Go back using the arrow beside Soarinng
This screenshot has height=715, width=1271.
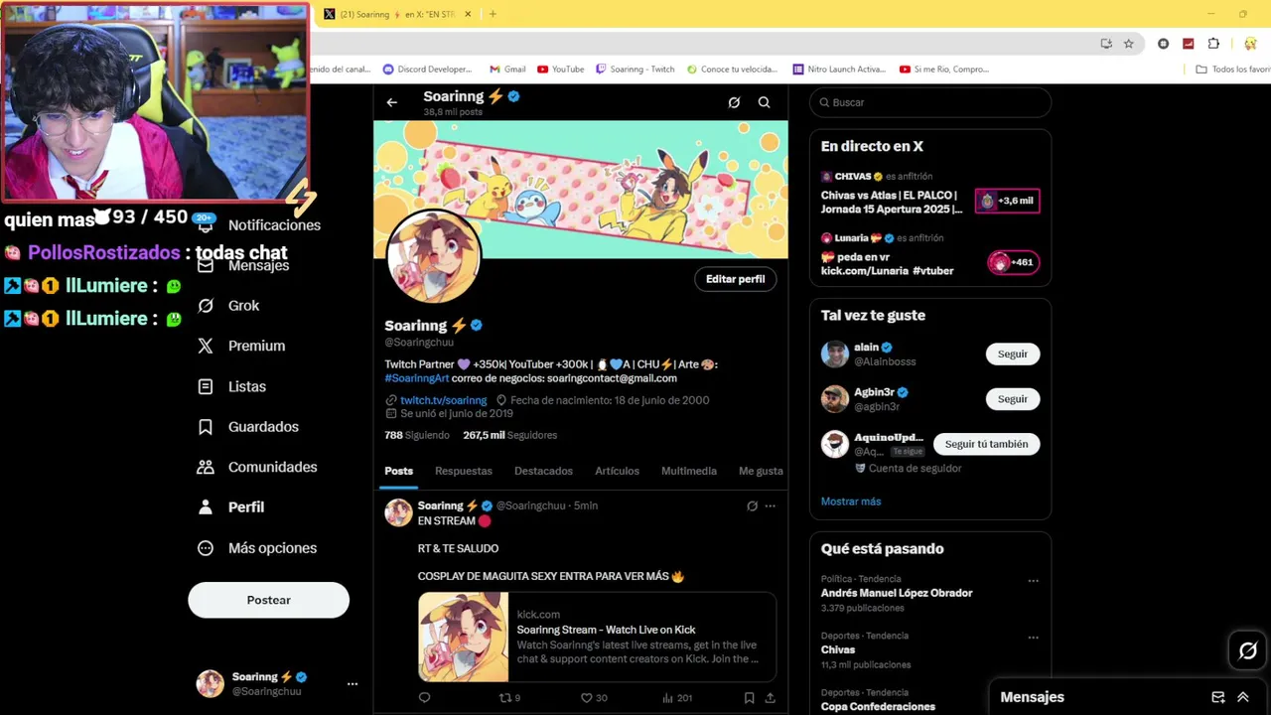[391, 102]
